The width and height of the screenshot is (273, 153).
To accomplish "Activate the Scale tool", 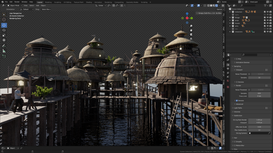I will [4, 35].
